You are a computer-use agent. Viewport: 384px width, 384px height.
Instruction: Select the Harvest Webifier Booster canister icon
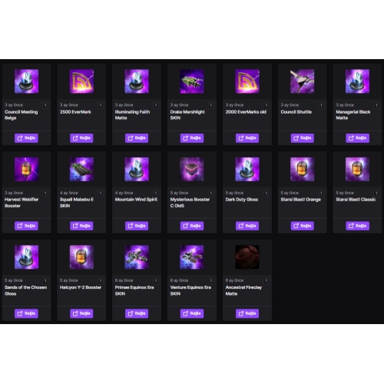(26, 169)
